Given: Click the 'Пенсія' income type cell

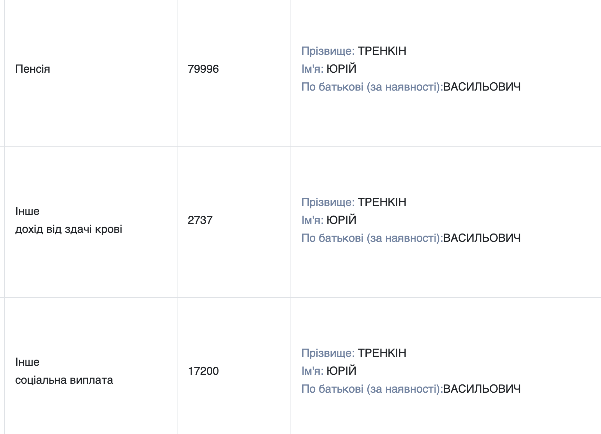Looking at the screenshot, I should [x=33, y=69].
